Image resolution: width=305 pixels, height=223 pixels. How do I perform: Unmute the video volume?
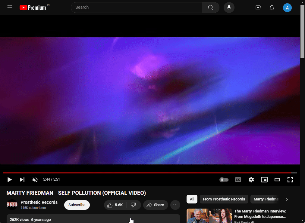pyautogui.click(x=35, y=179)
